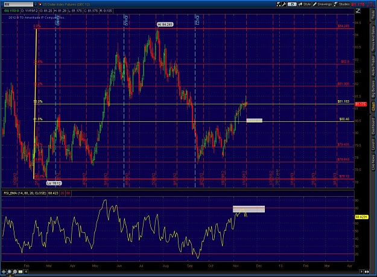This screenshot has height=277, width=377.
Task: Open the Live News sidebar tab
Action: [373, 163]
